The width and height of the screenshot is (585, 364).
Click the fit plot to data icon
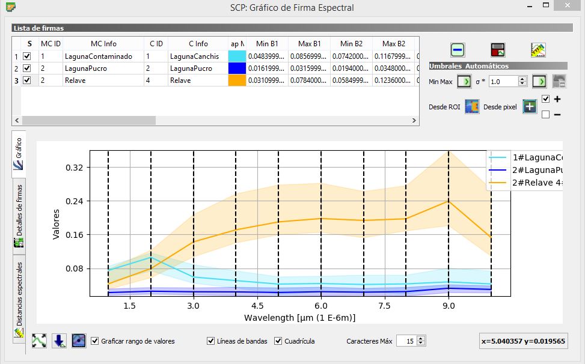[x=39, y=341]
